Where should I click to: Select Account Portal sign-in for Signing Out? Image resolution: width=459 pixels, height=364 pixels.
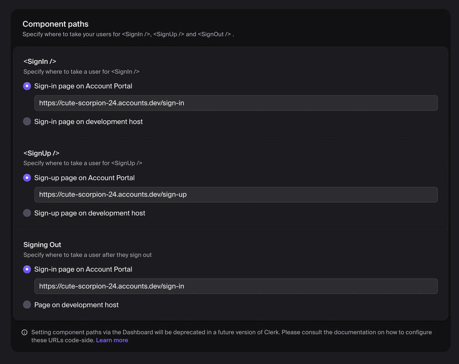27,269
